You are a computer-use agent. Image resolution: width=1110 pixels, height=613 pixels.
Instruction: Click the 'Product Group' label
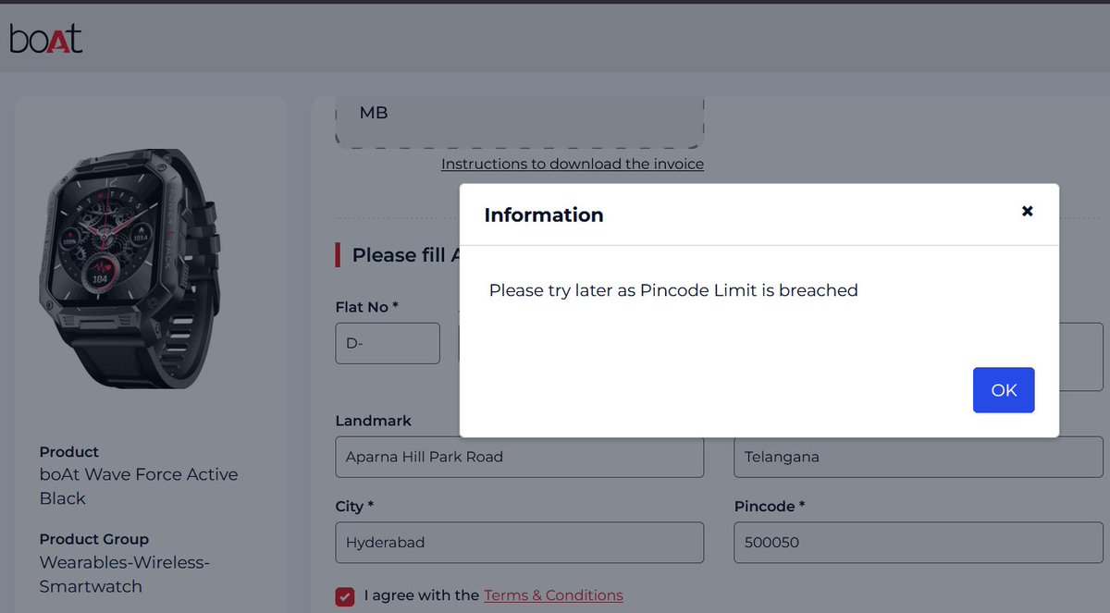pos(94,539)
